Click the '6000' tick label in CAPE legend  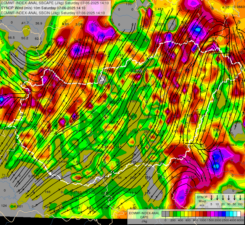point(240,220)
